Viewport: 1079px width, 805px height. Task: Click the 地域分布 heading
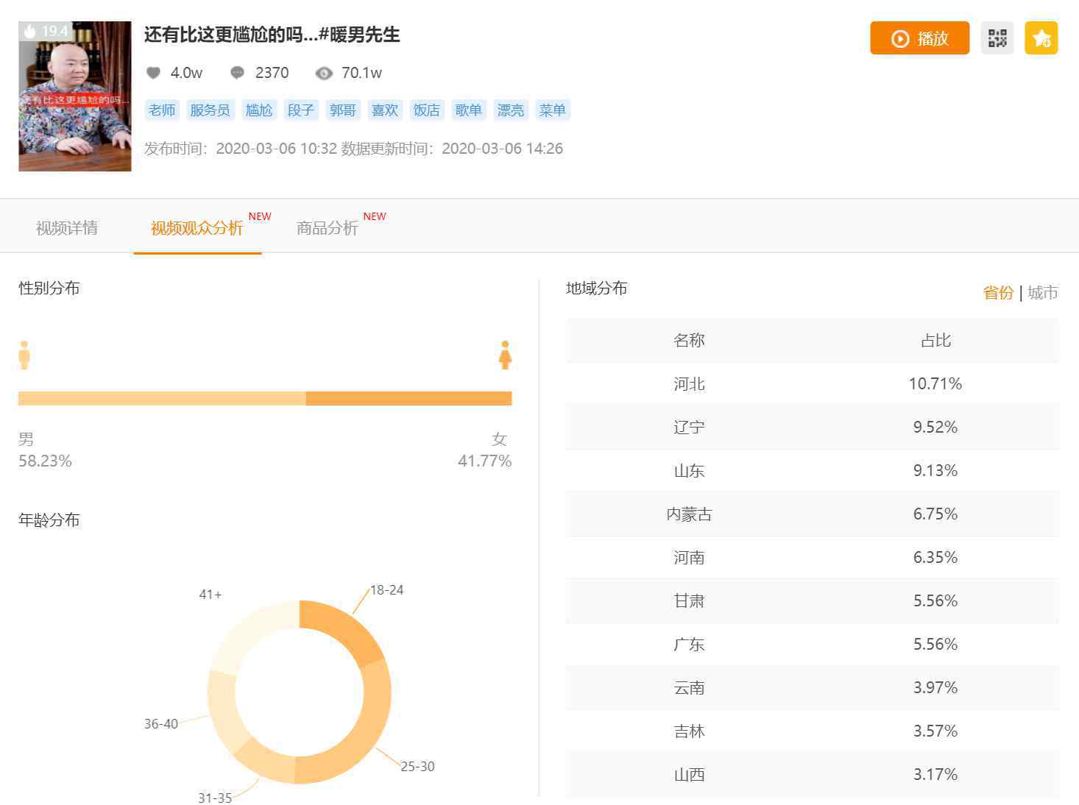[x=596, y=288]
